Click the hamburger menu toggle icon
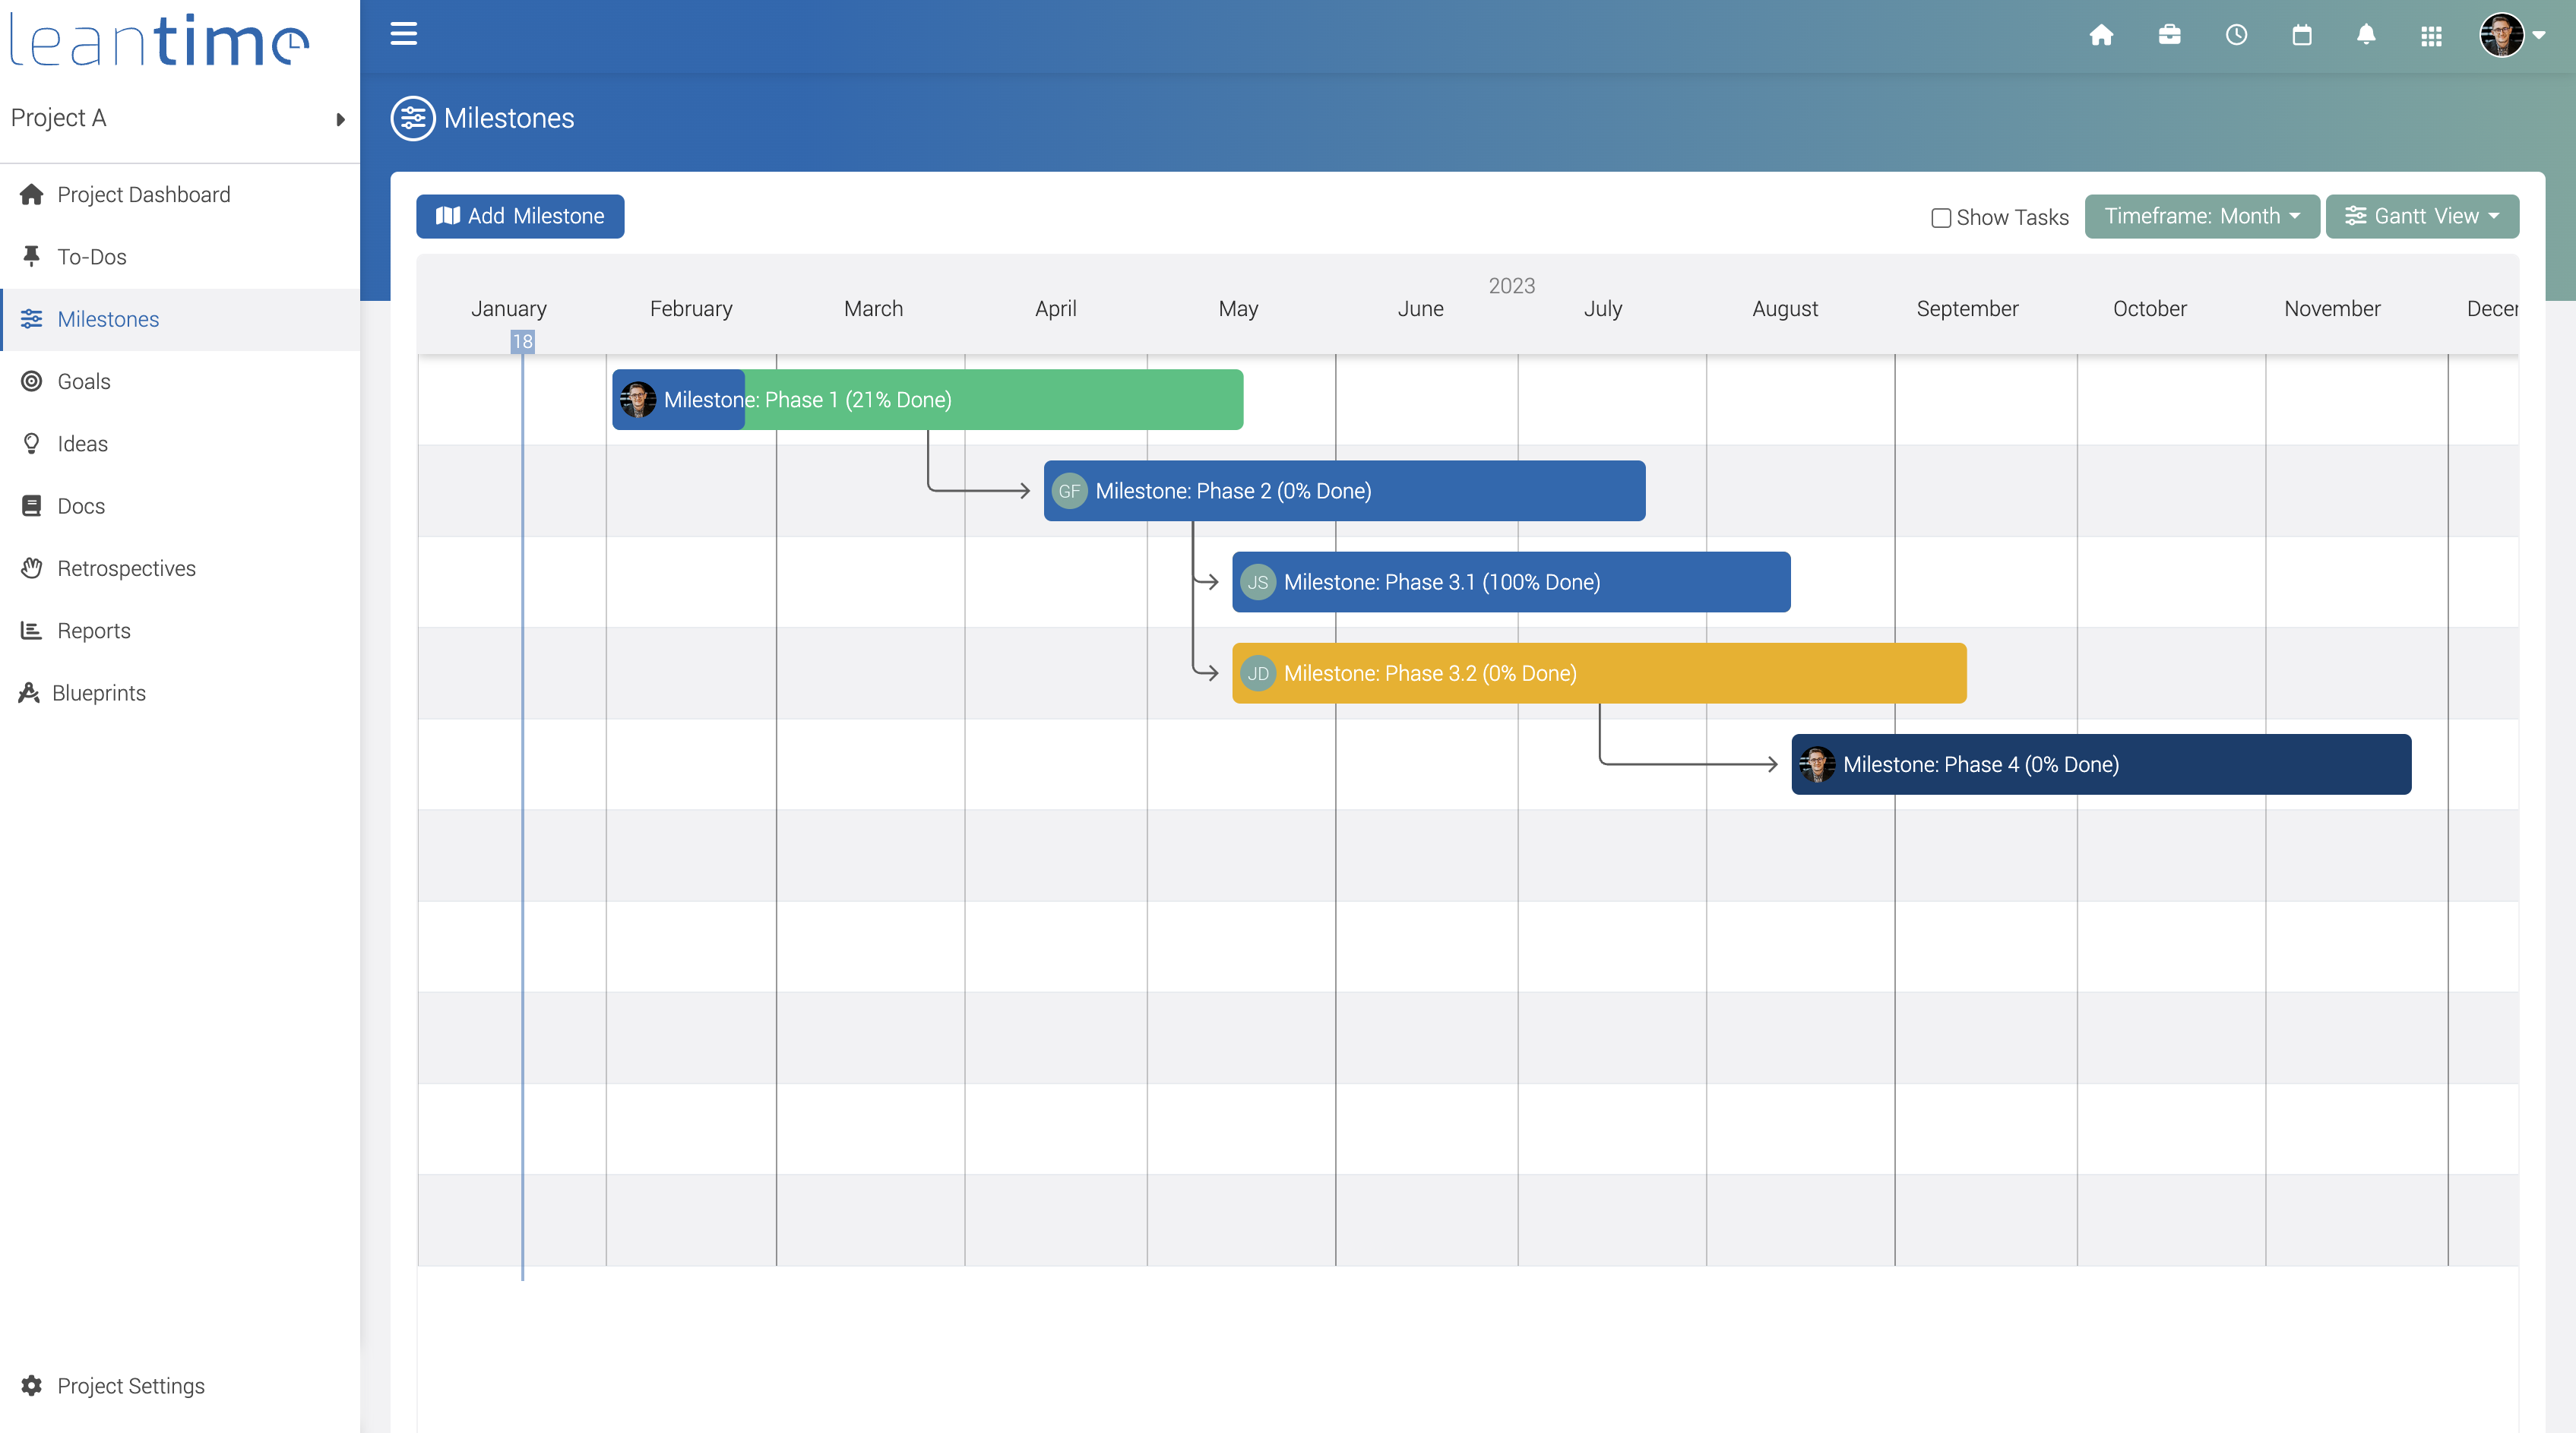Viewport: 2576px width, 1433px height. 403,34
